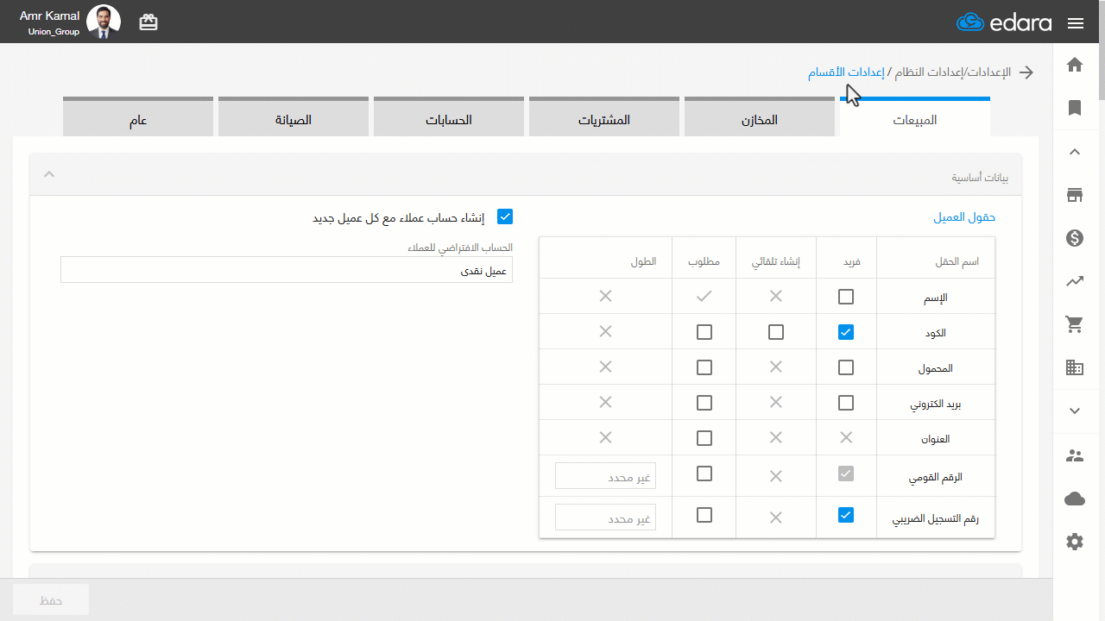Screen dimensions: 1105x621
Task: Open the shopping cart icon in sidebar
Action: click(x=1075, y=324)
